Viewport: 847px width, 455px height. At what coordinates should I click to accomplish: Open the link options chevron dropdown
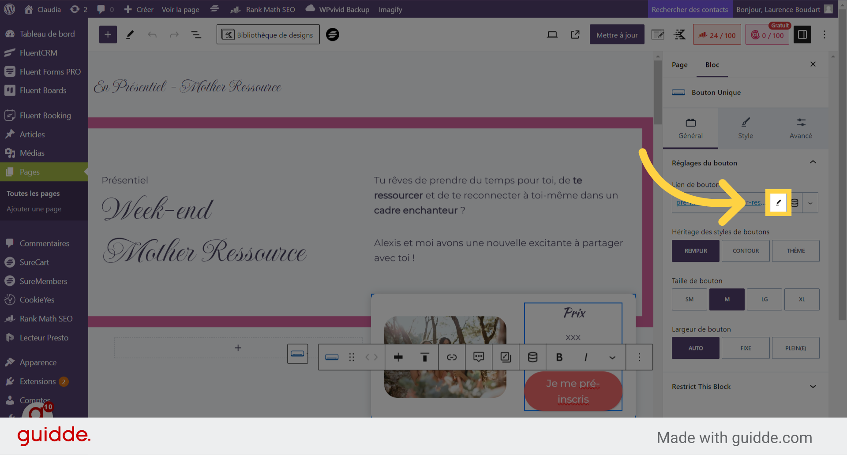810,203
